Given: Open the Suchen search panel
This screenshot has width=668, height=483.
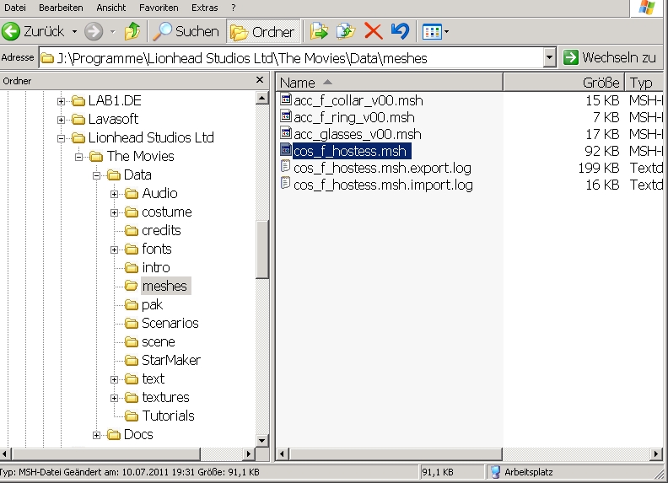Looking at the screenshot, I should coord(185,32).
